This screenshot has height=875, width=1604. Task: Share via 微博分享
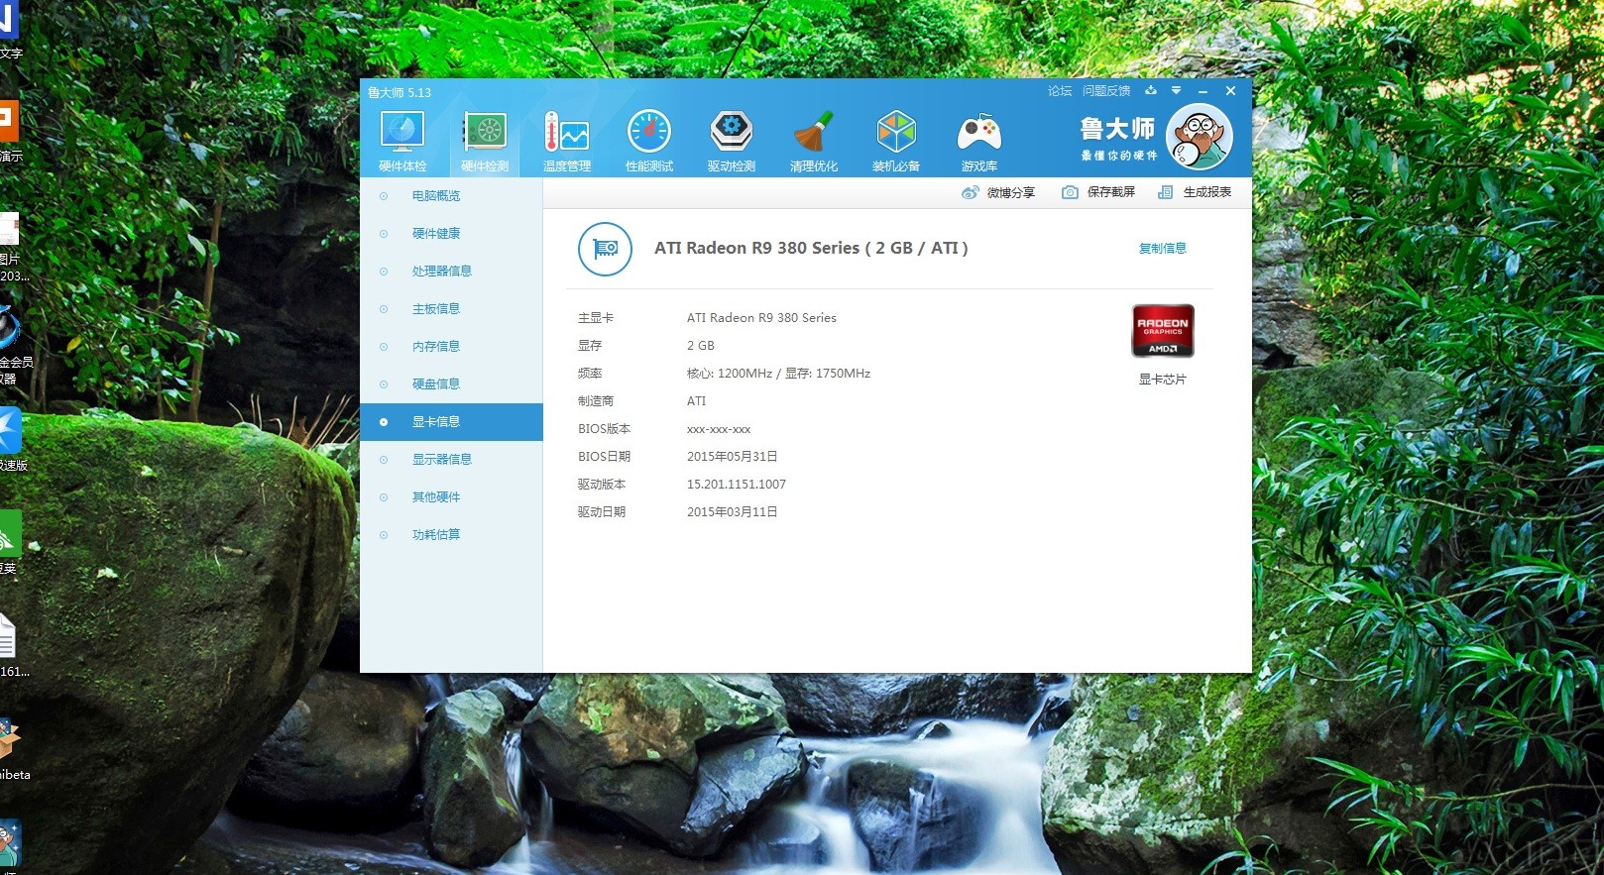(998, 192)
